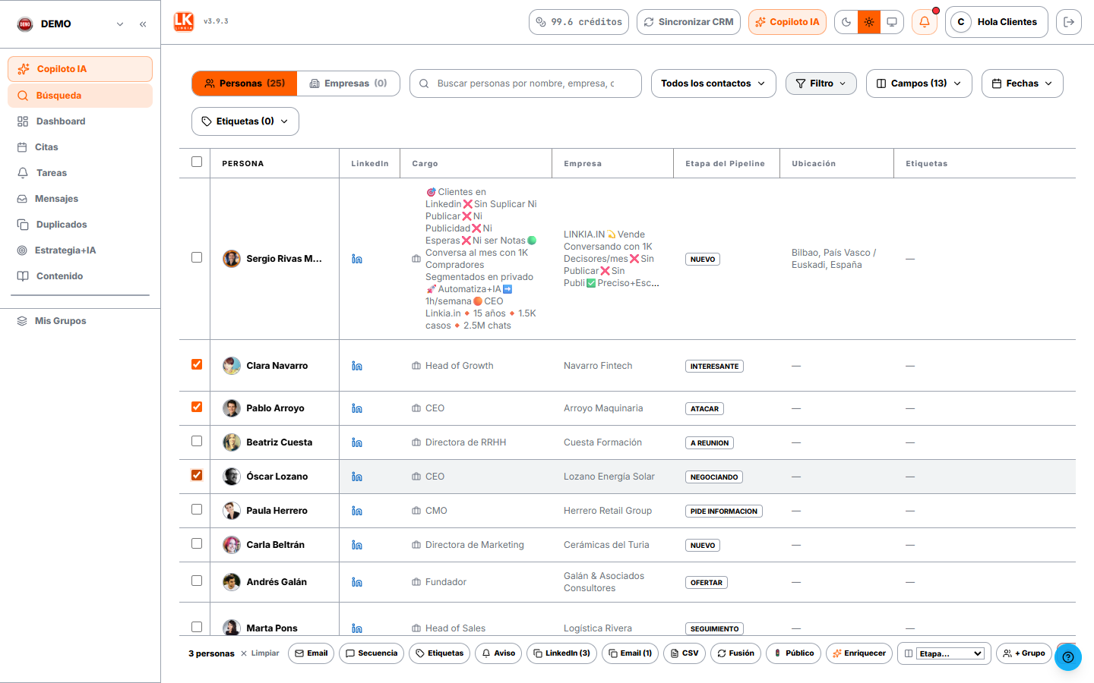
Task: Go to Duplicados in sidebar
Action: coord(81,225)
